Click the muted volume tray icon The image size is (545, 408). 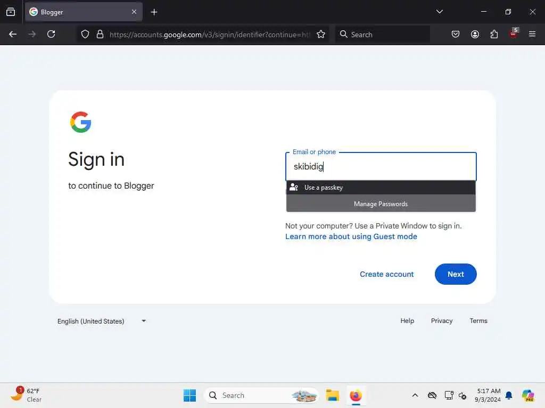tap(463, 395)
